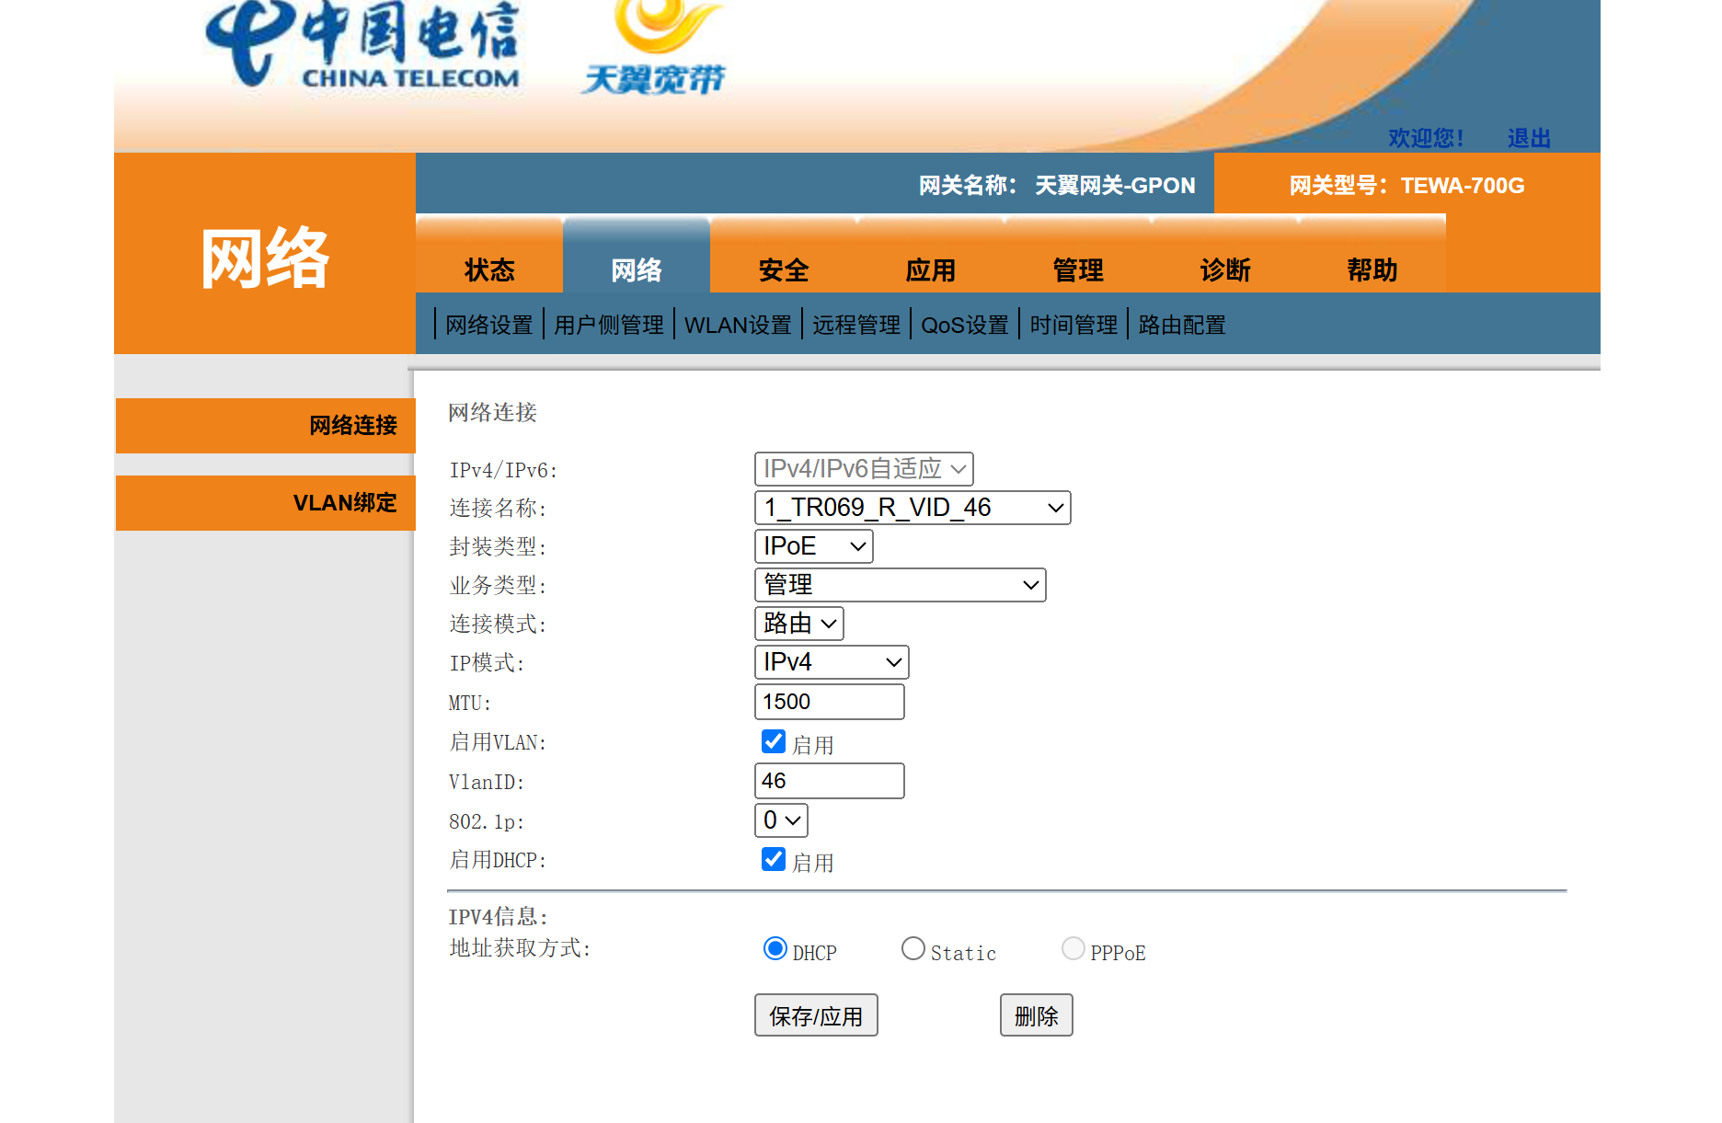Enable the 启用VLAN checkbox
The width and height of the screenshot is (1722, 1123).
pyautogui.click(x=774, y=741)
